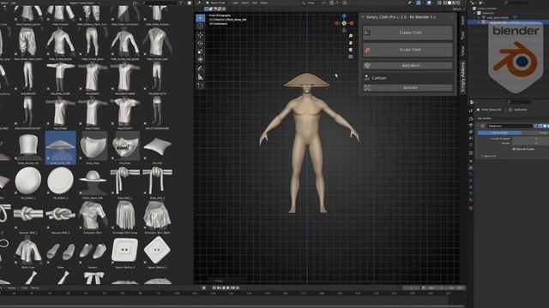Switch to solid viewport shading mode
Image resolution: width=549 pixels, height=308 pixels.
coord(449,3)
